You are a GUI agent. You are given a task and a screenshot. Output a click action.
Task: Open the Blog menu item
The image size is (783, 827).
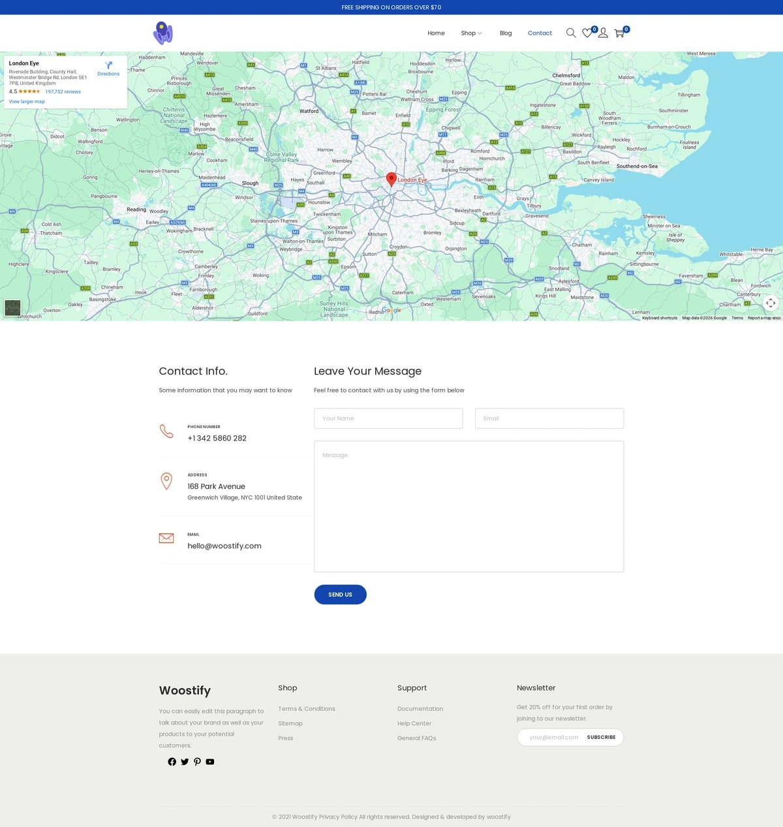[506, 33]
